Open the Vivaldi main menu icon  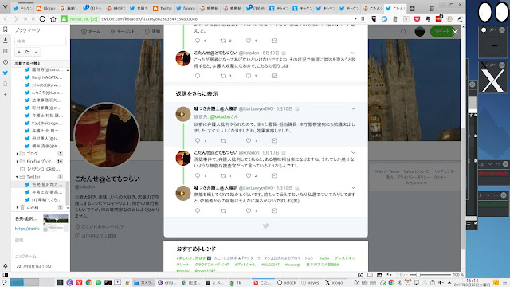(6, 6)
